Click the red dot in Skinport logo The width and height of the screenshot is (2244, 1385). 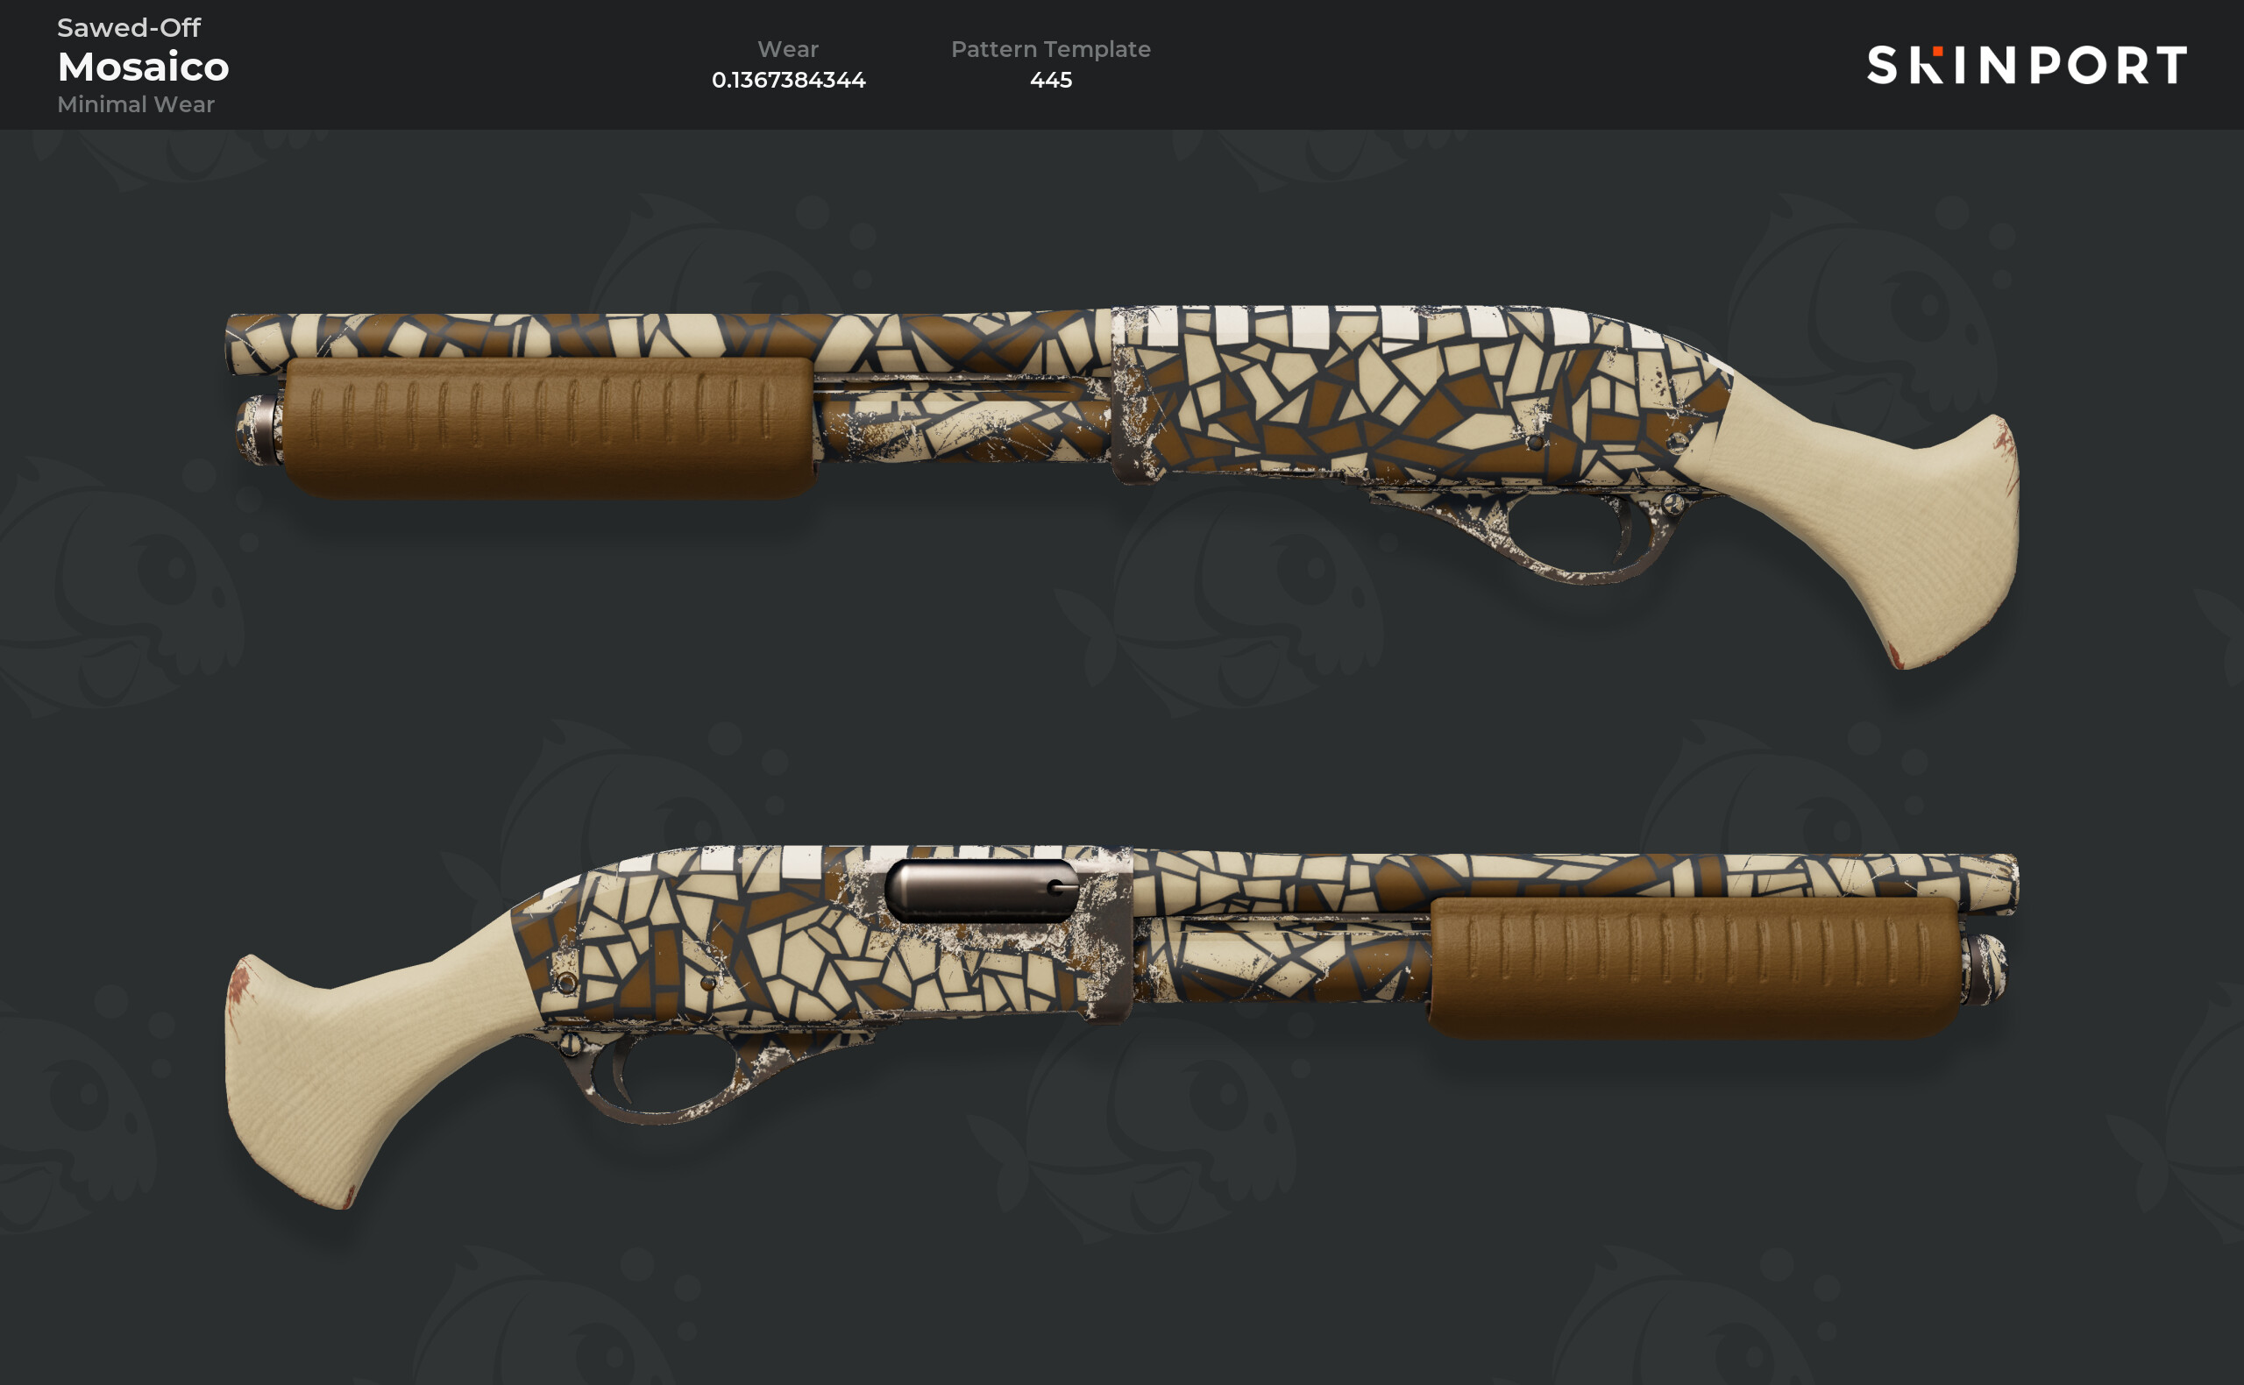pyautogui.click(x=1936, y=52)
